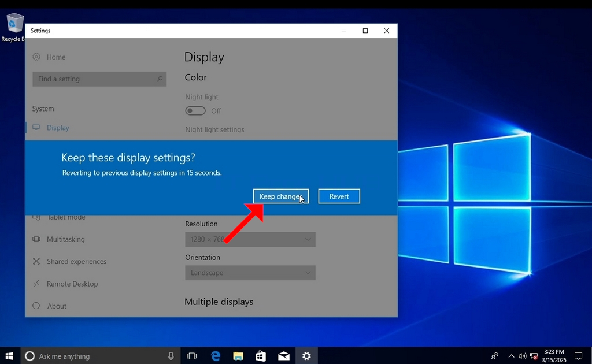Select Display in the System sidebar
This screenshot has width=592, height=364.
(58, 128)
